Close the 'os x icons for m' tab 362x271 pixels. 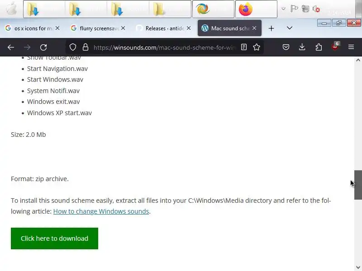tap(57, 28)
